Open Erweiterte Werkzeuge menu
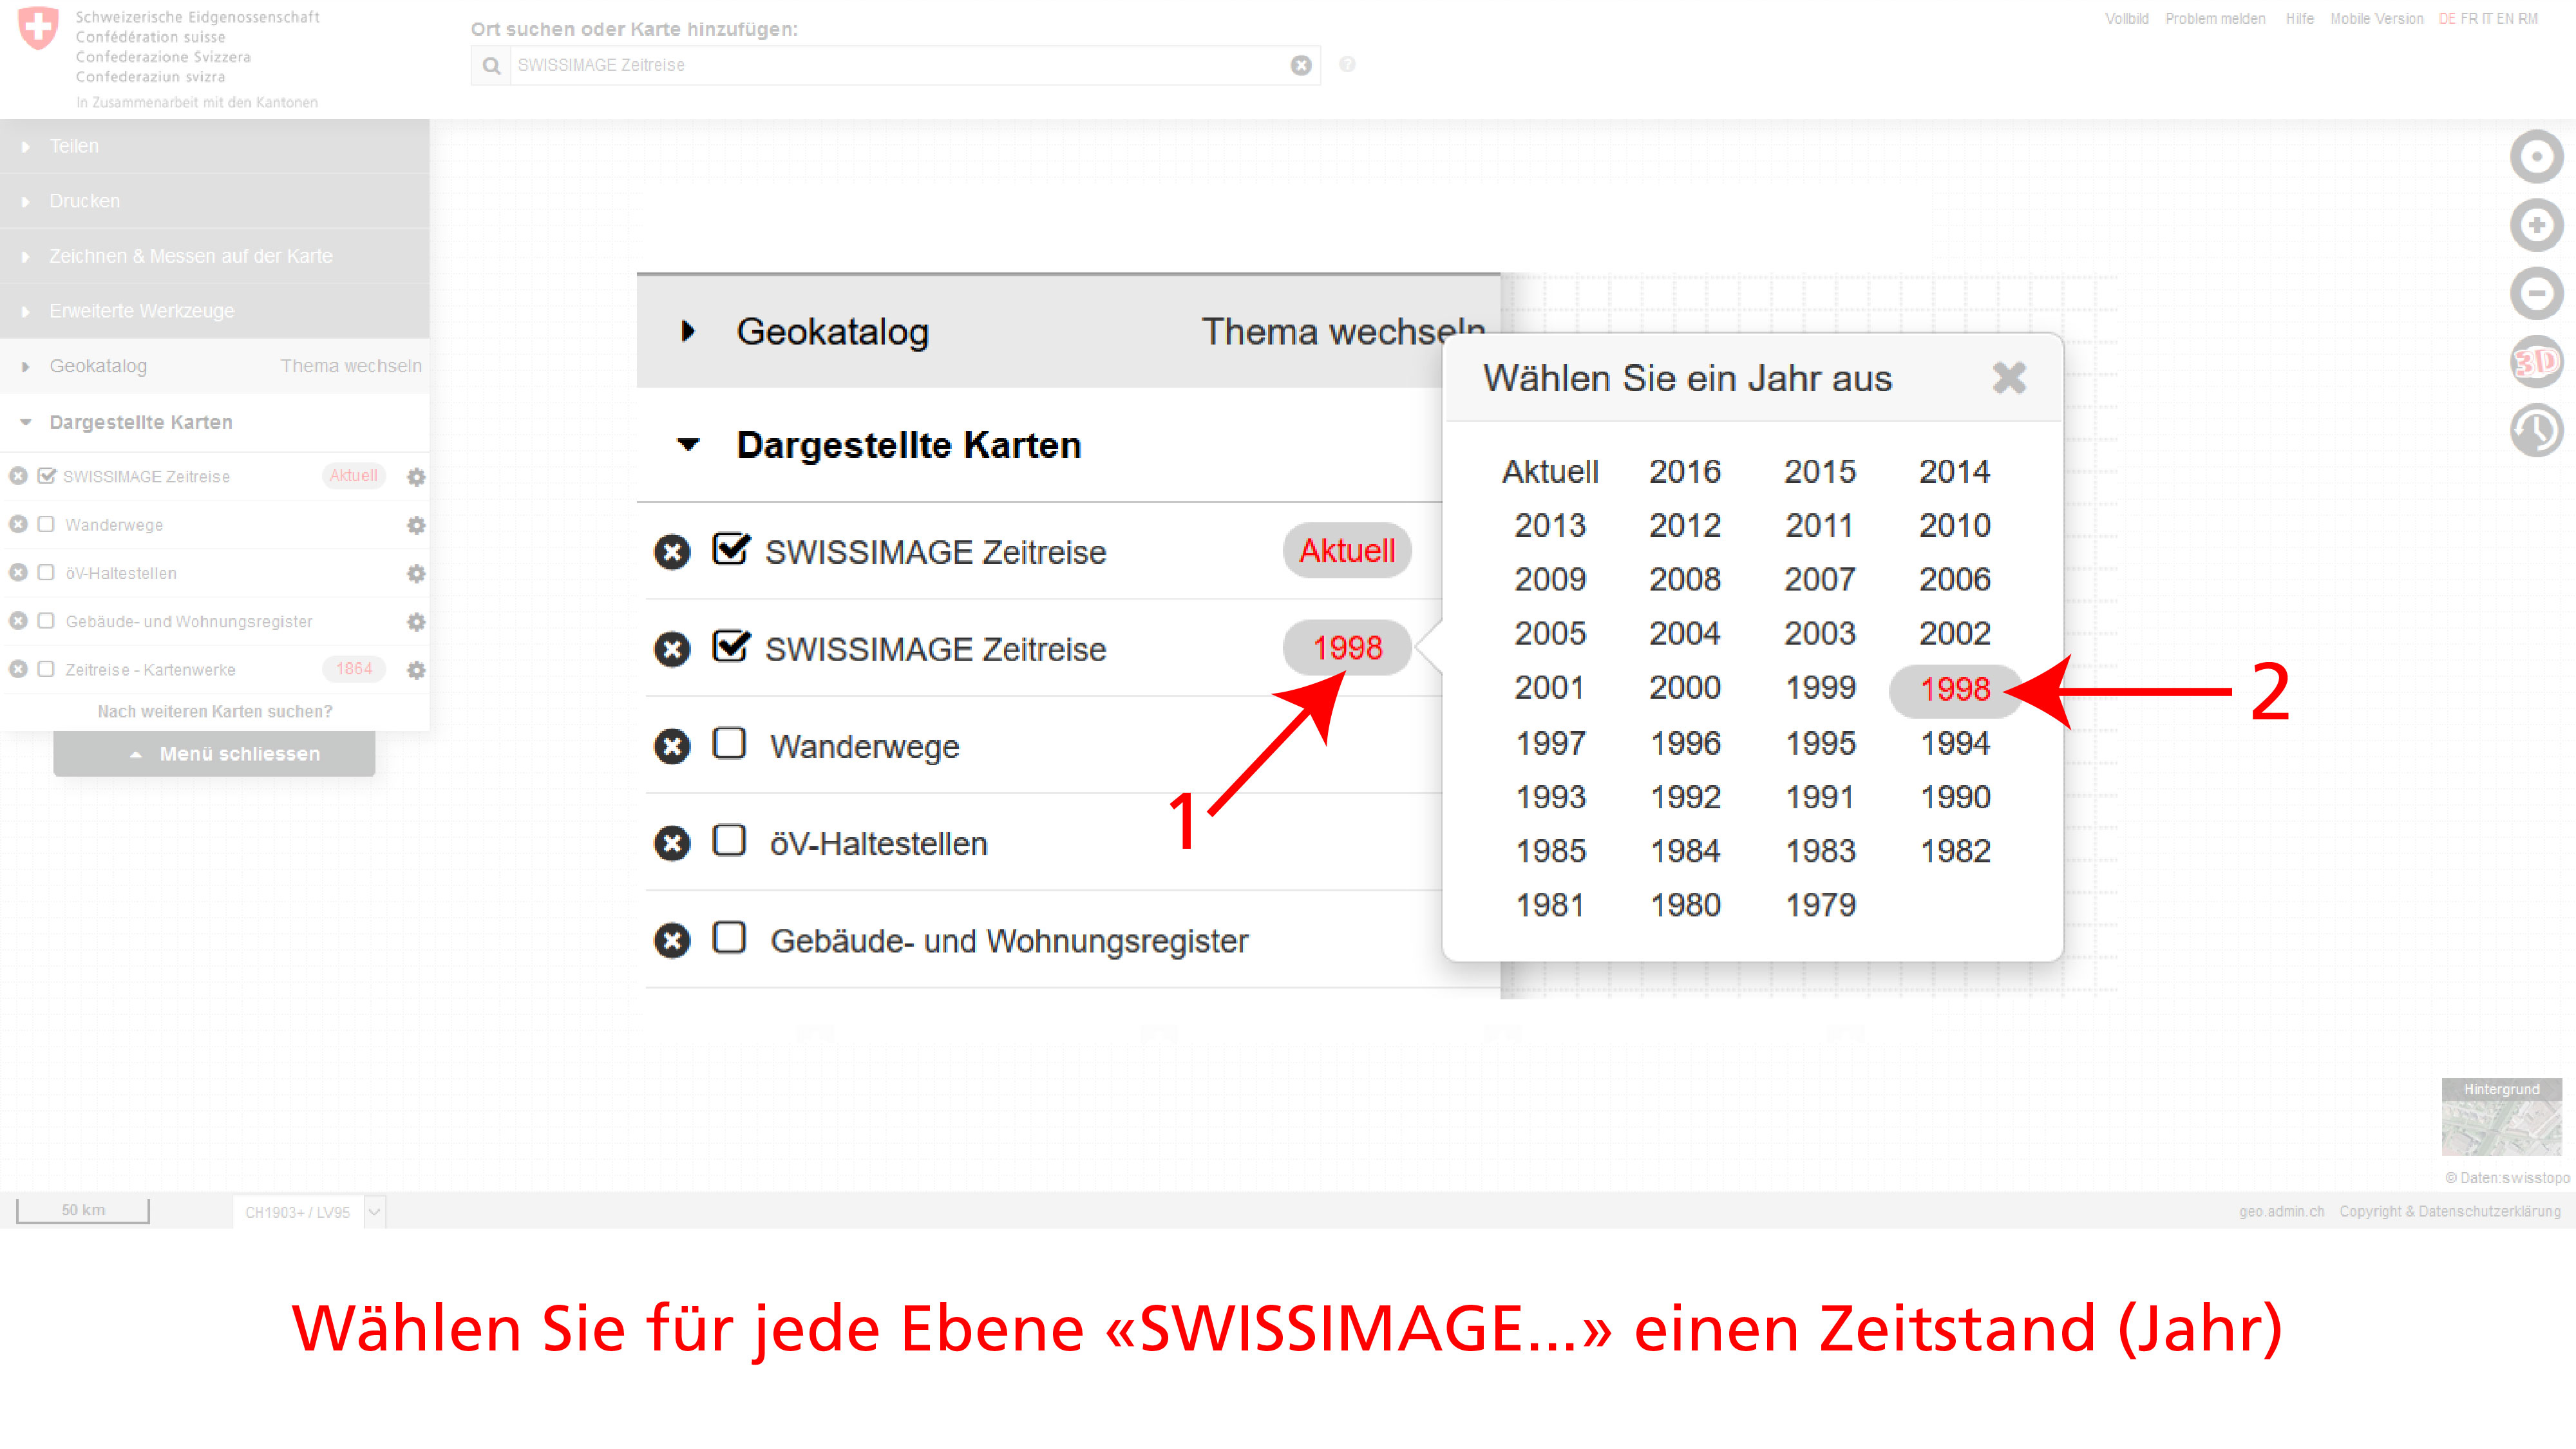2576x1449 pixels. click(141, 311)
